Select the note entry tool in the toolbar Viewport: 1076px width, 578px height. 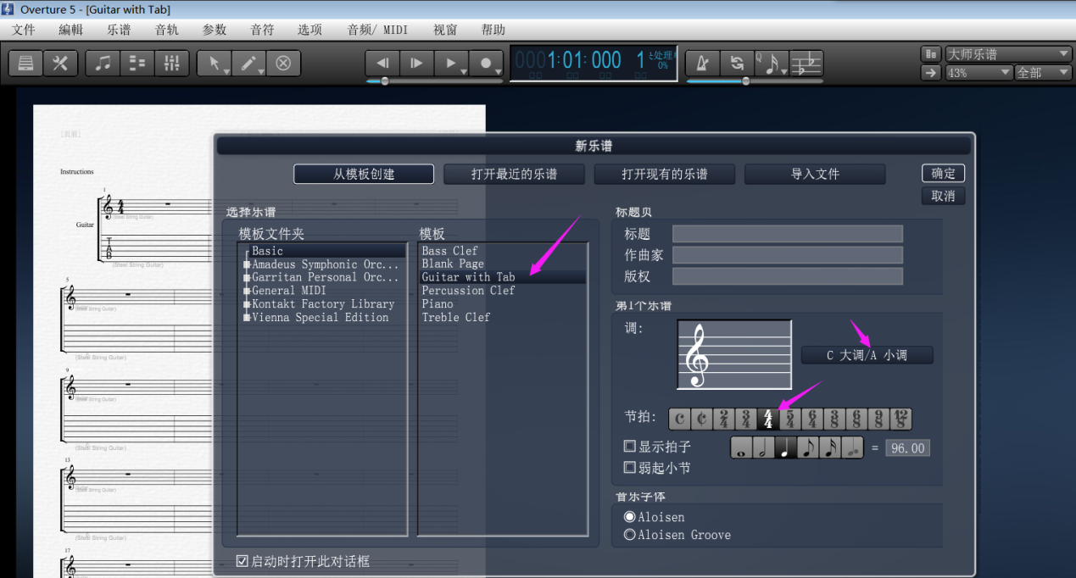click(103, 64)
